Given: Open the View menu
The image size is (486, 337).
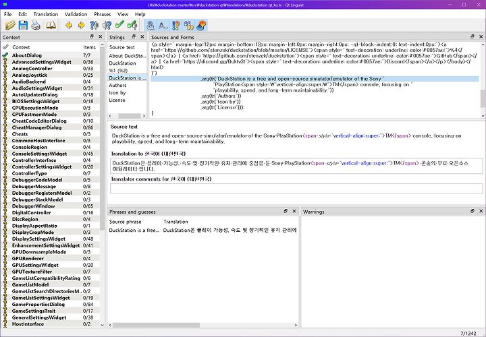Looking at the screenshot, I should (123, 14).
